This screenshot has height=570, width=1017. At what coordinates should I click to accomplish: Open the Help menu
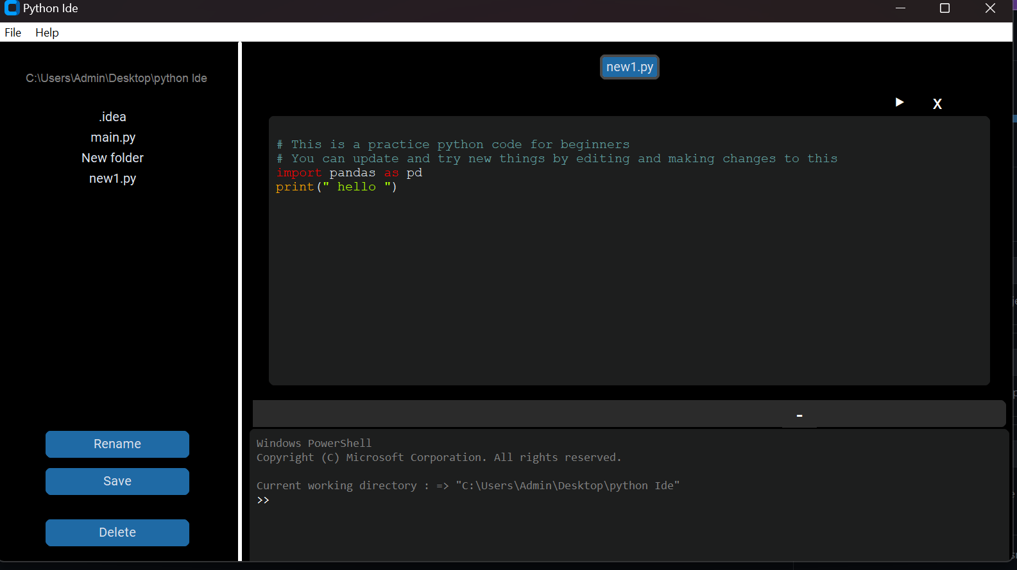[x=47, y=33]
